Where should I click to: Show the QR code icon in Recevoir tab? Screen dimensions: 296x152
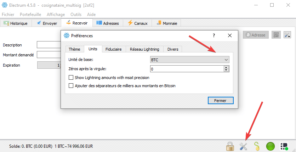click(276, 35)
